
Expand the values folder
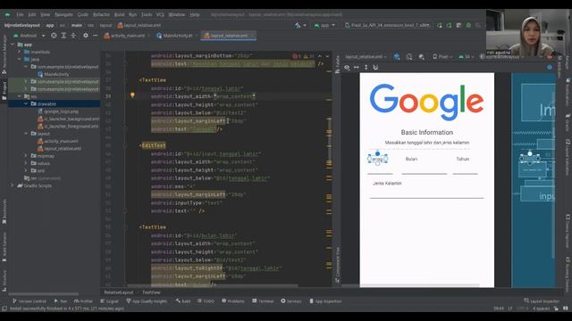pos(26,163)
